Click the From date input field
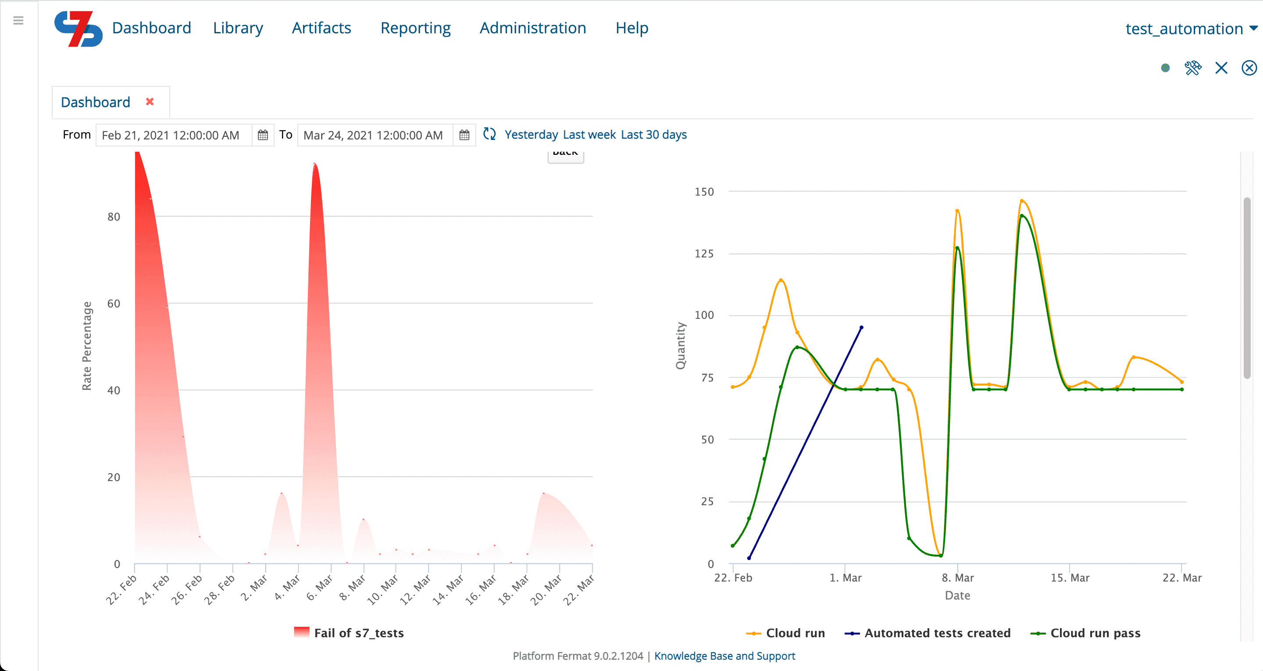Image resolution: width=1263 pixels, height=671 pixels. (174, 135)
